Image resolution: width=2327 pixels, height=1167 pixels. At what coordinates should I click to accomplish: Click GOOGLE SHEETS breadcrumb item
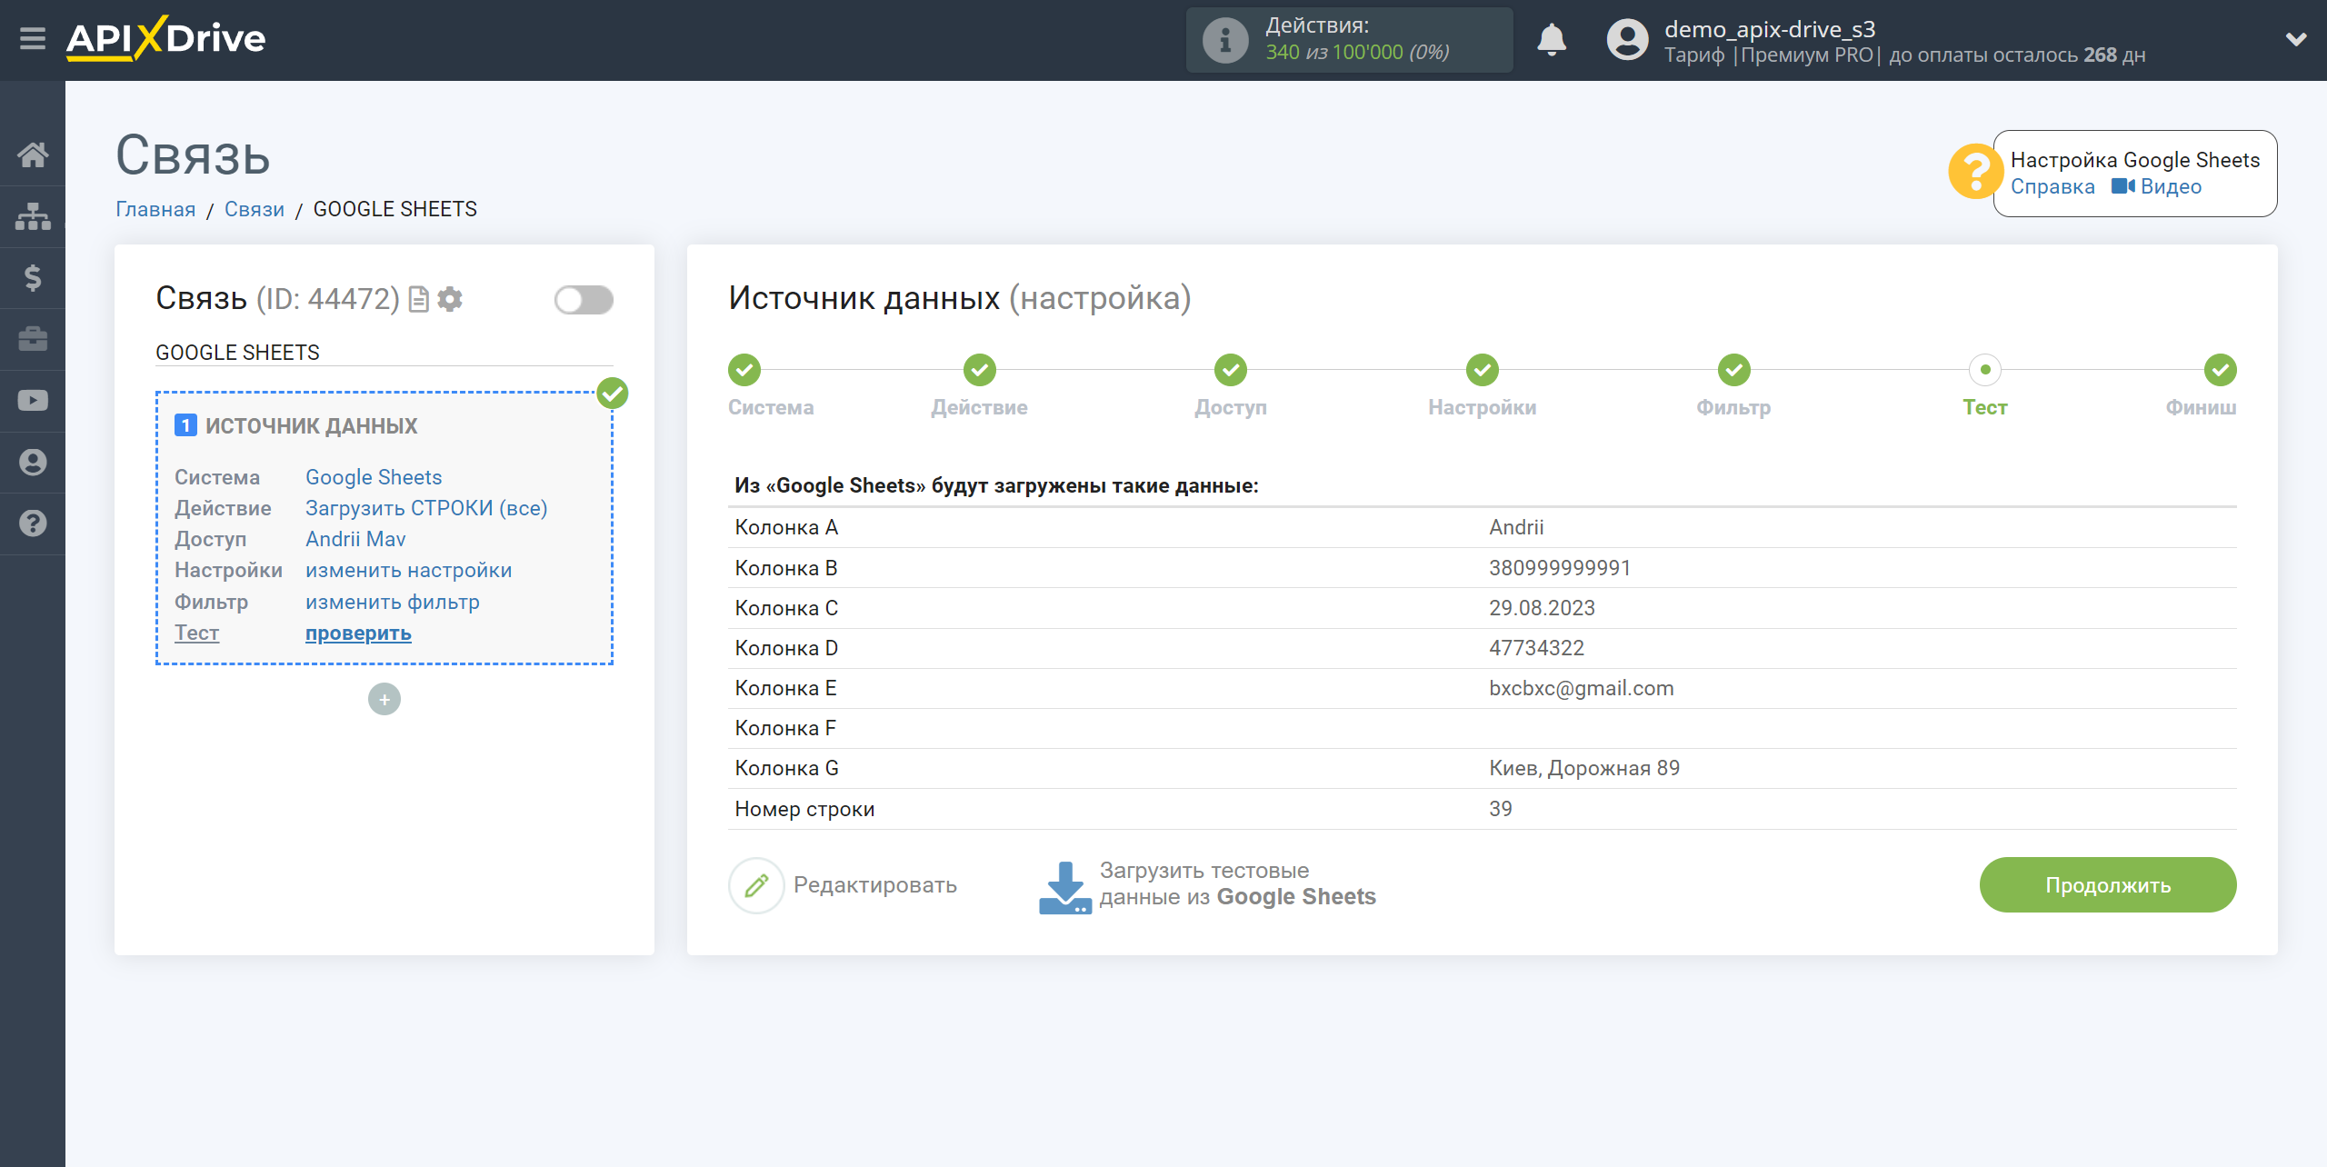[393, 208]
